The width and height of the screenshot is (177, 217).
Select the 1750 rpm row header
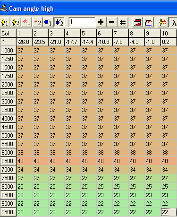tap(8, 76)
